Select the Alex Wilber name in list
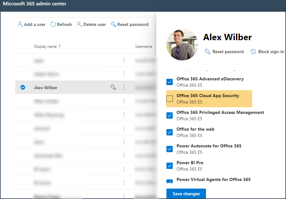 (x=46, y=88)
